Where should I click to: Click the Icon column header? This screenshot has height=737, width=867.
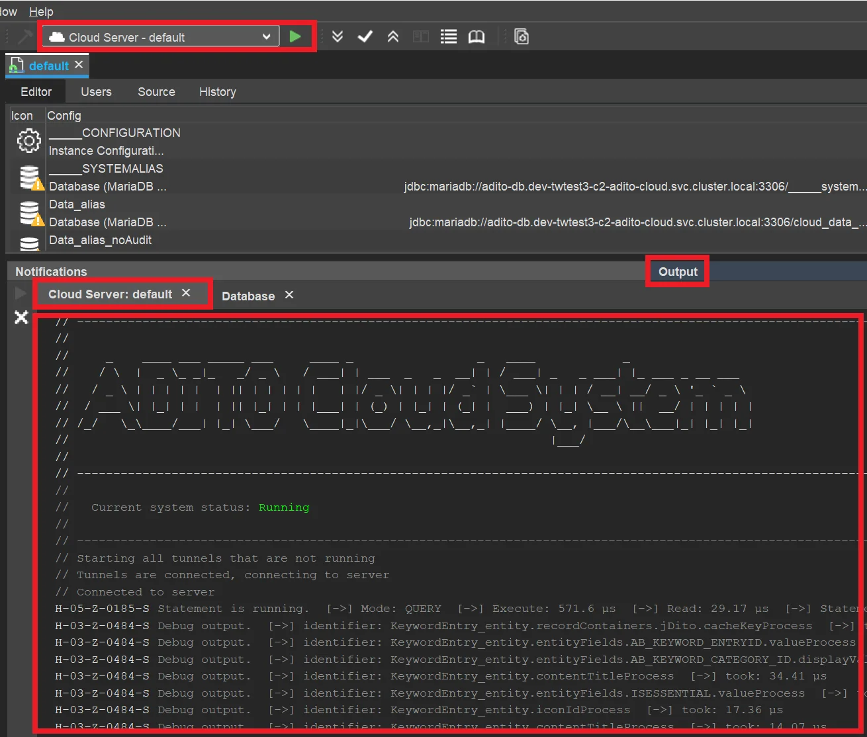tap(22, 116)
